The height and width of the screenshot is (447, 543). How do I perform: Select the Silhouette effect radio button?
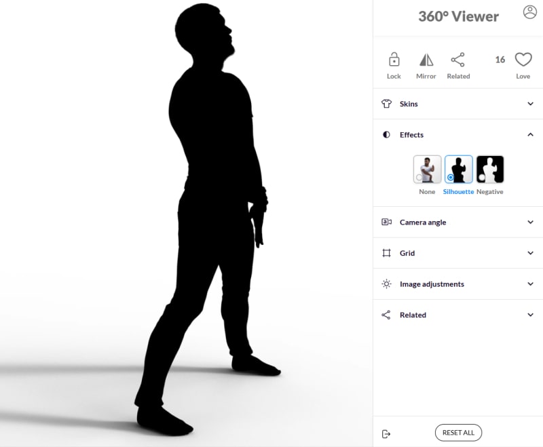tap(451, 178)
